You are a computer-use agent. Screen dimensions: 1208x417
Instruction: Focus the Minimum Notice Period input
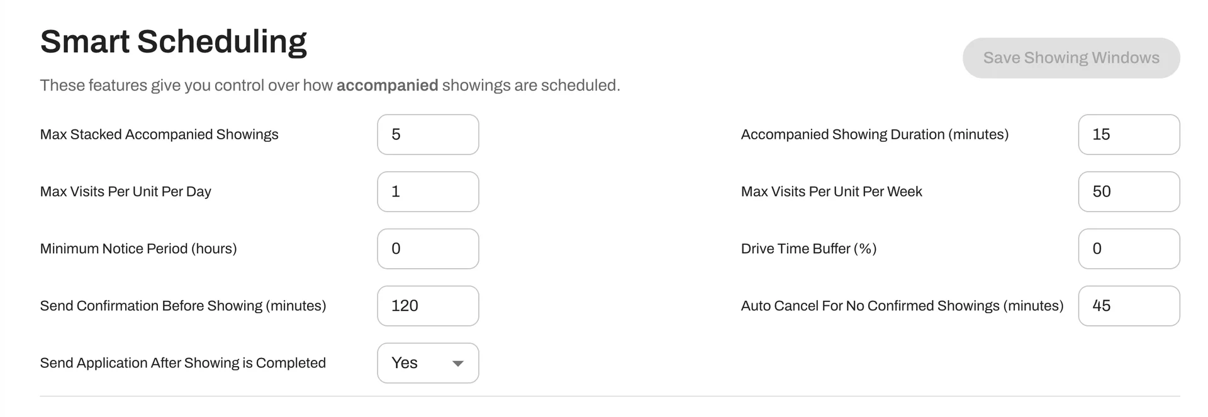tap(428, 249)
